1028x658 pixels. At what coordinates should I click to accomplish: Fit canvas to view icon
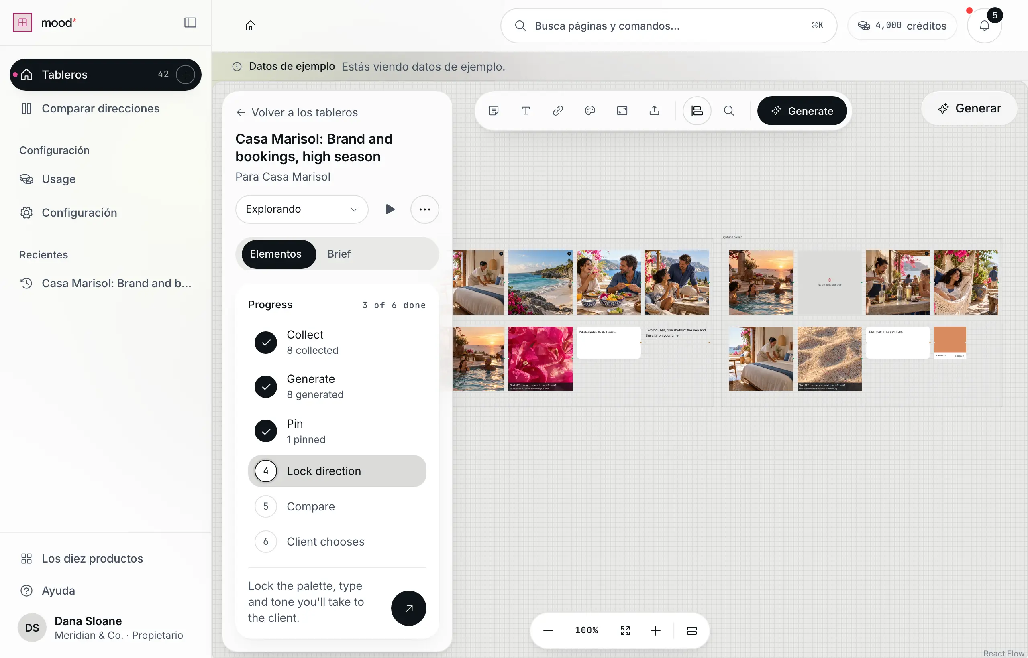[x=625, y=631]
